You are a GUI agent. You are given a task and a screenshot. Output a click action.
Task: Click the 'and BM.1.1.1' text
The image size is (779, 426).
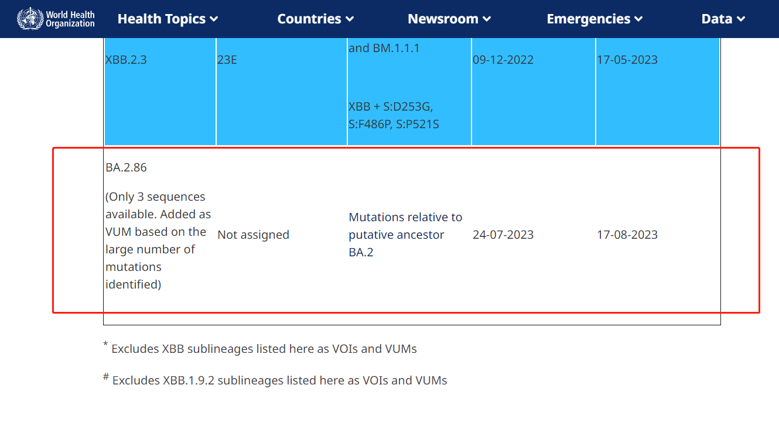[x=384, y=48]
